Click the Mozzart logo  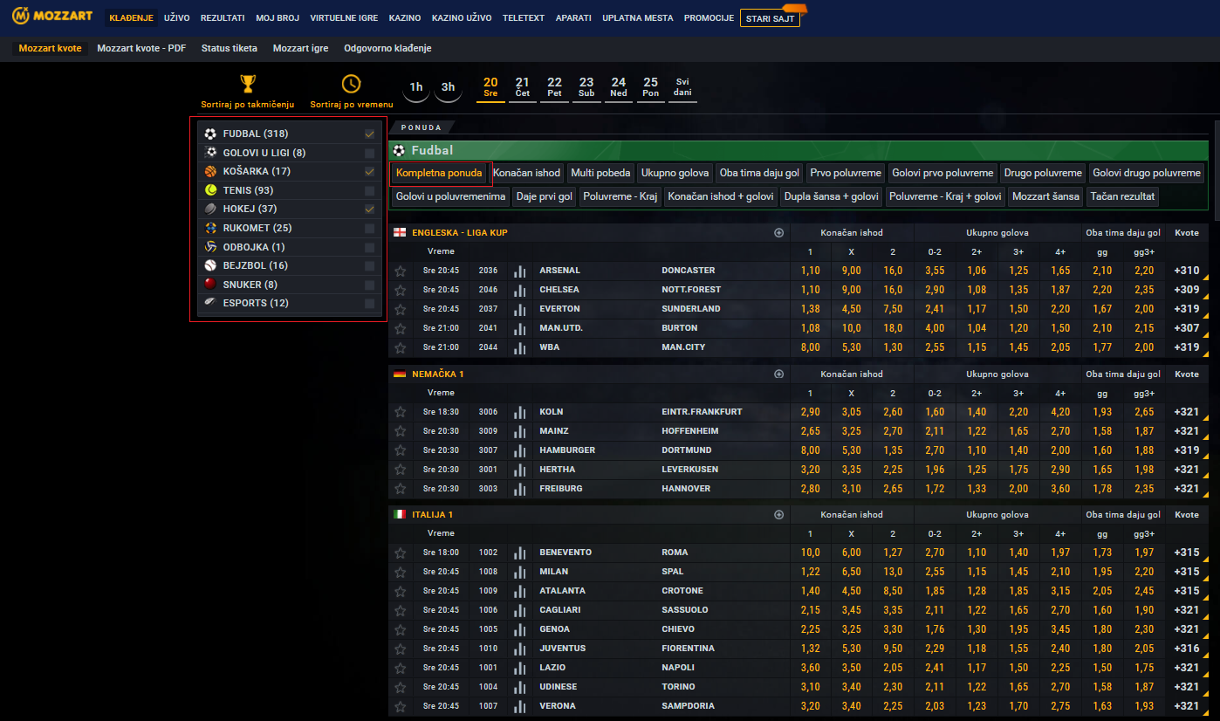pos(52,17)
